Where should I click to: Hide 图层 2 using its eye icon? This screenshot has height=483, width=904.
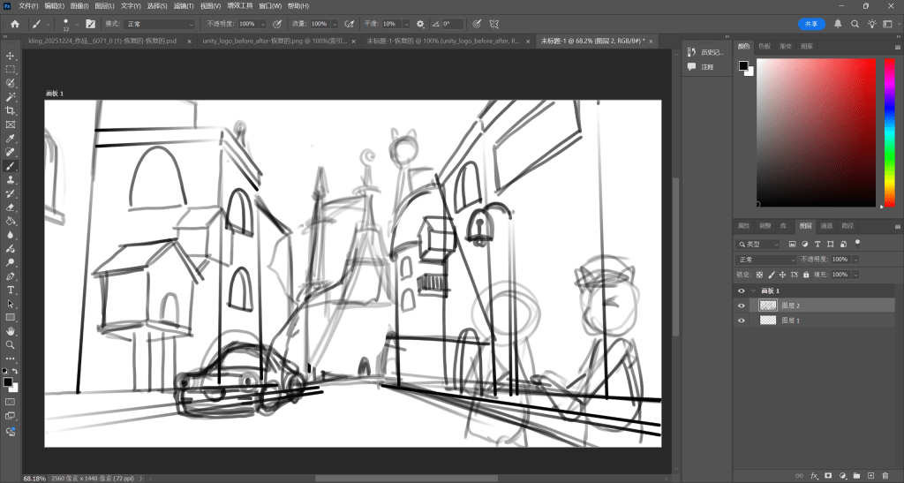(742, 306)
